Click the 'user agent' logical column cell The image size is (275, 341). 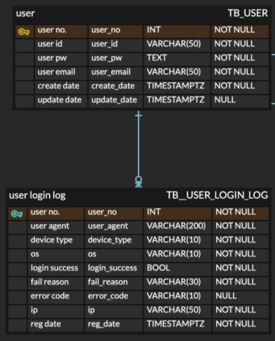pyautogui.click(x=56, y=228)
